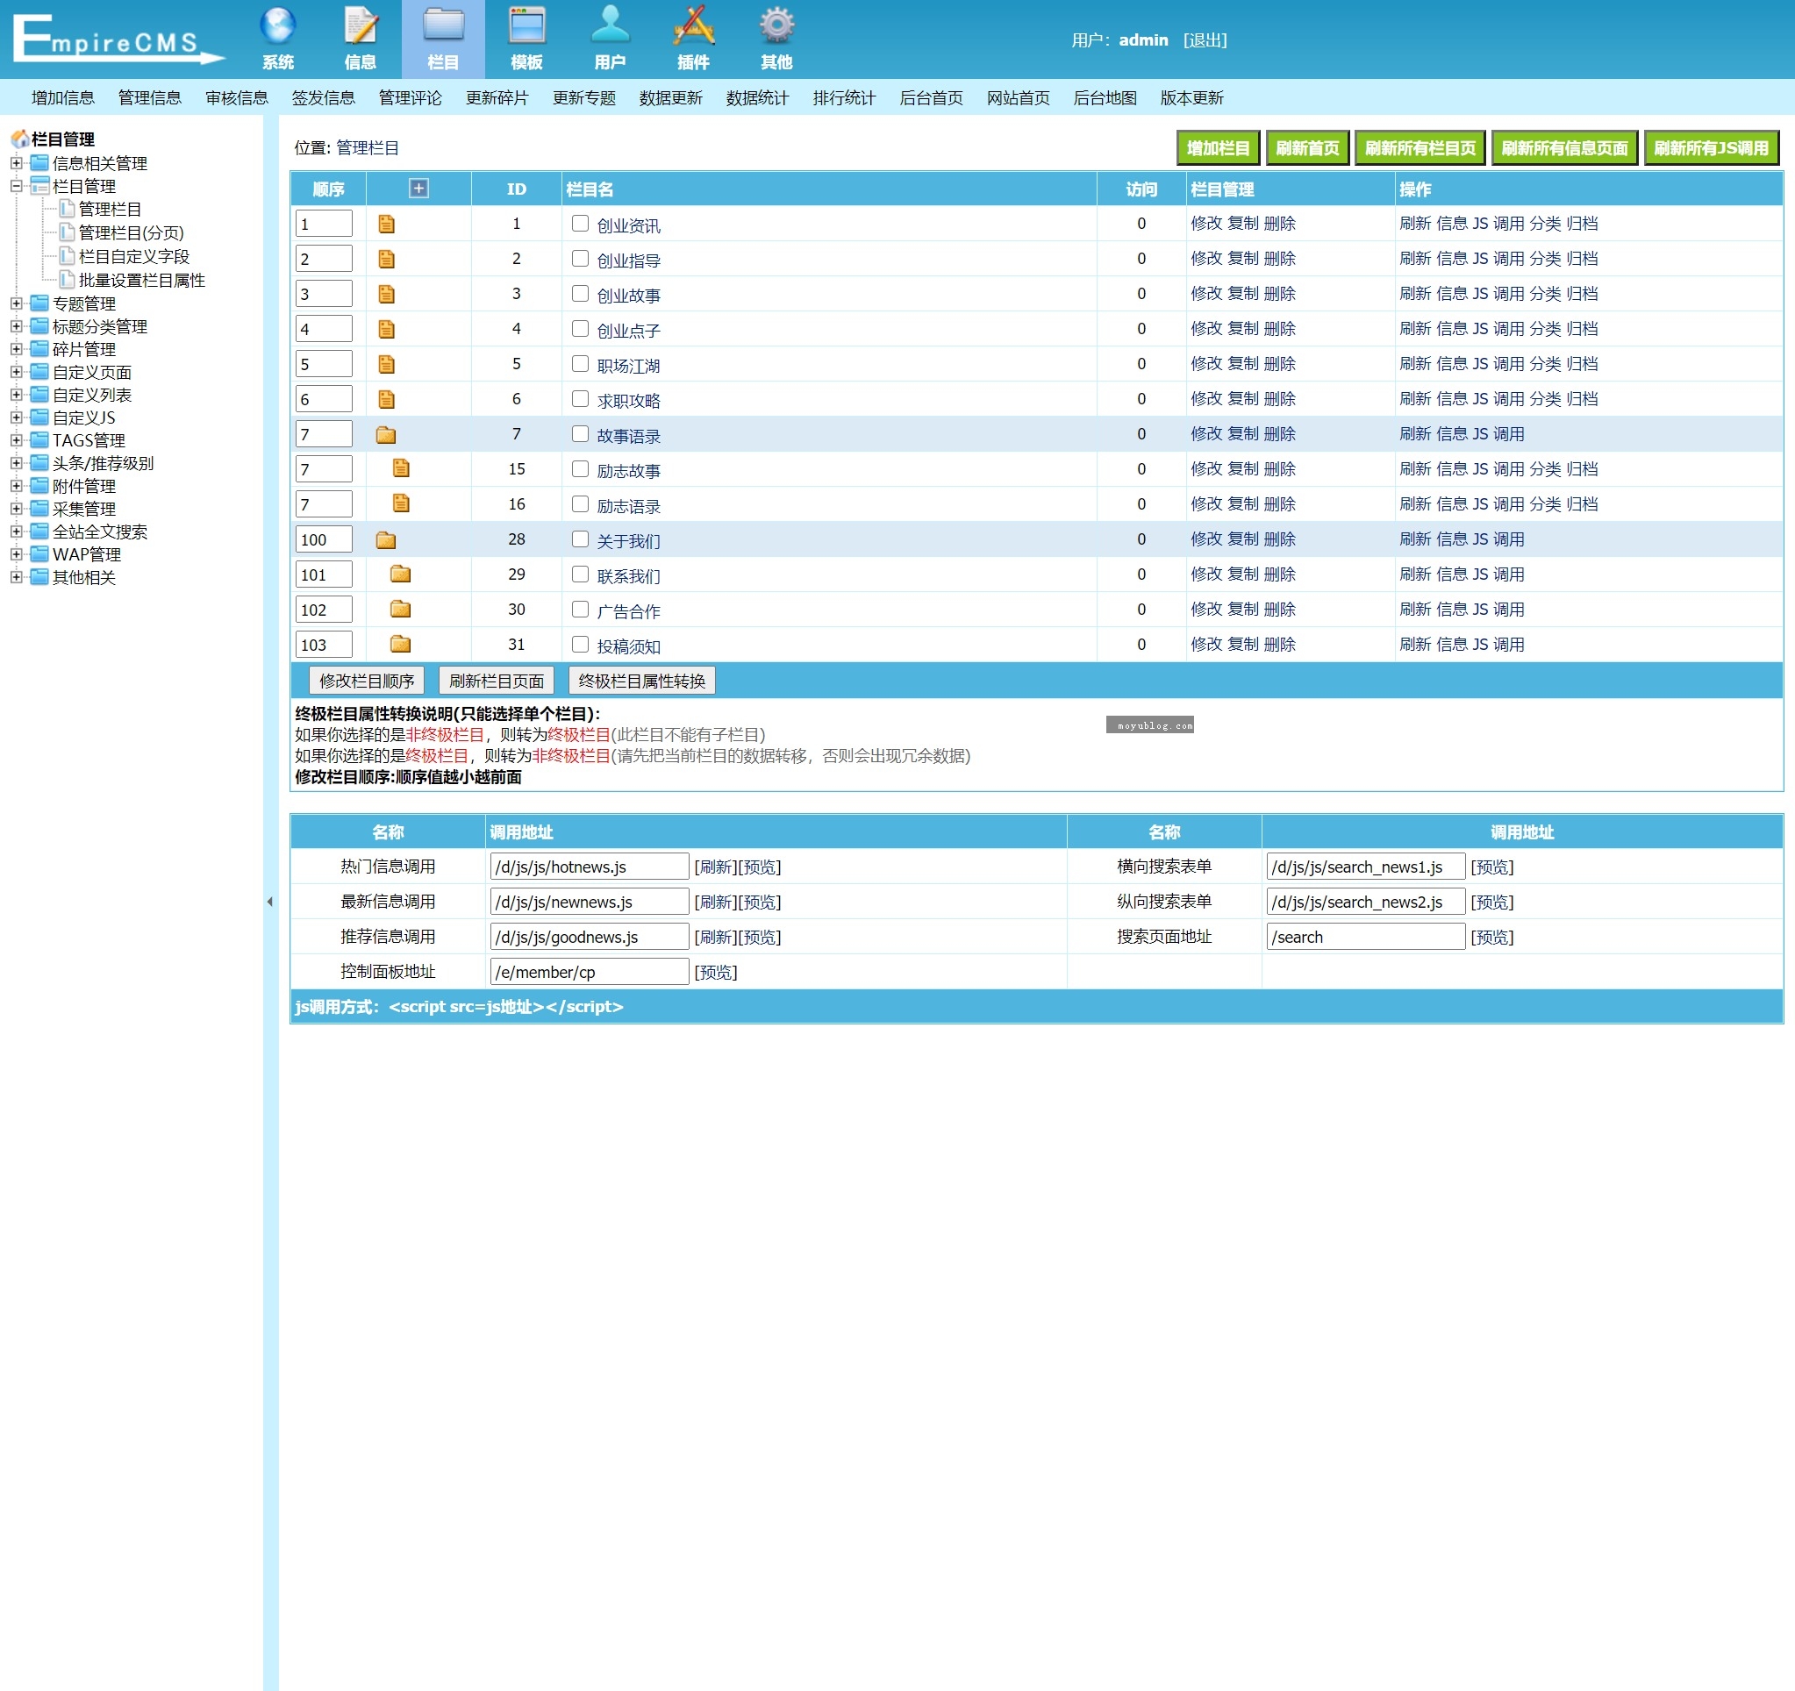Click the file icon for 创业资讯 row
1795x1691 pixels.
tap(386, 224)
